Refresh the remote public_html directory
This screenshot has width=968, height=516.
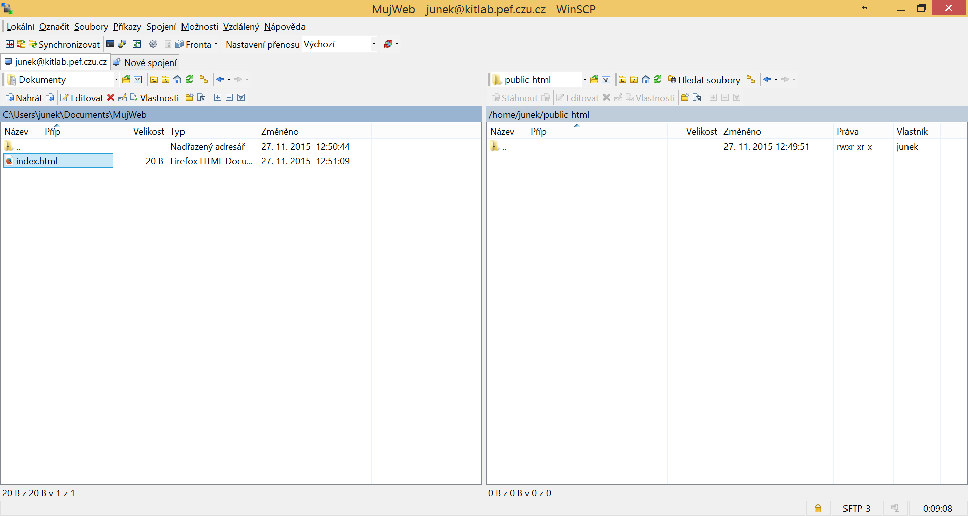tap(658, 80)
